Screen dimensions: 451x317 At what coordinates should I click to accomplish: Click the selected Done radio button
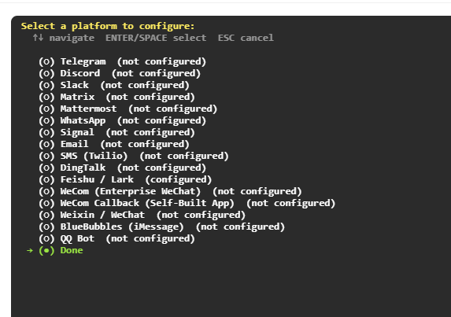click(46, 250)
